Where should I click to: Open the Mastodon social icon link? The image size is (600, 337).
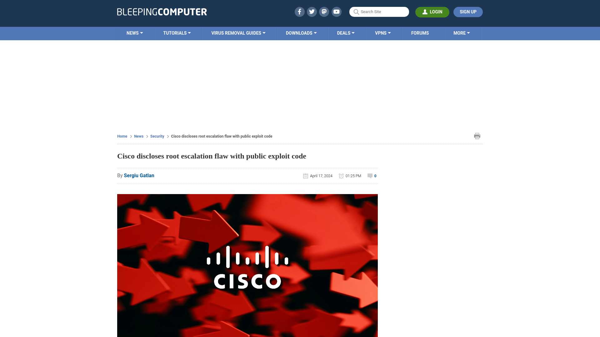pos(324,12)
